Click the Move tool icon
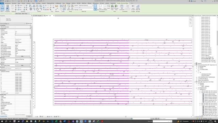The image size is (218, 123). [31, 9]
